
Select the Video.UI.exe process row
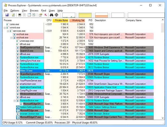[85, 71]
